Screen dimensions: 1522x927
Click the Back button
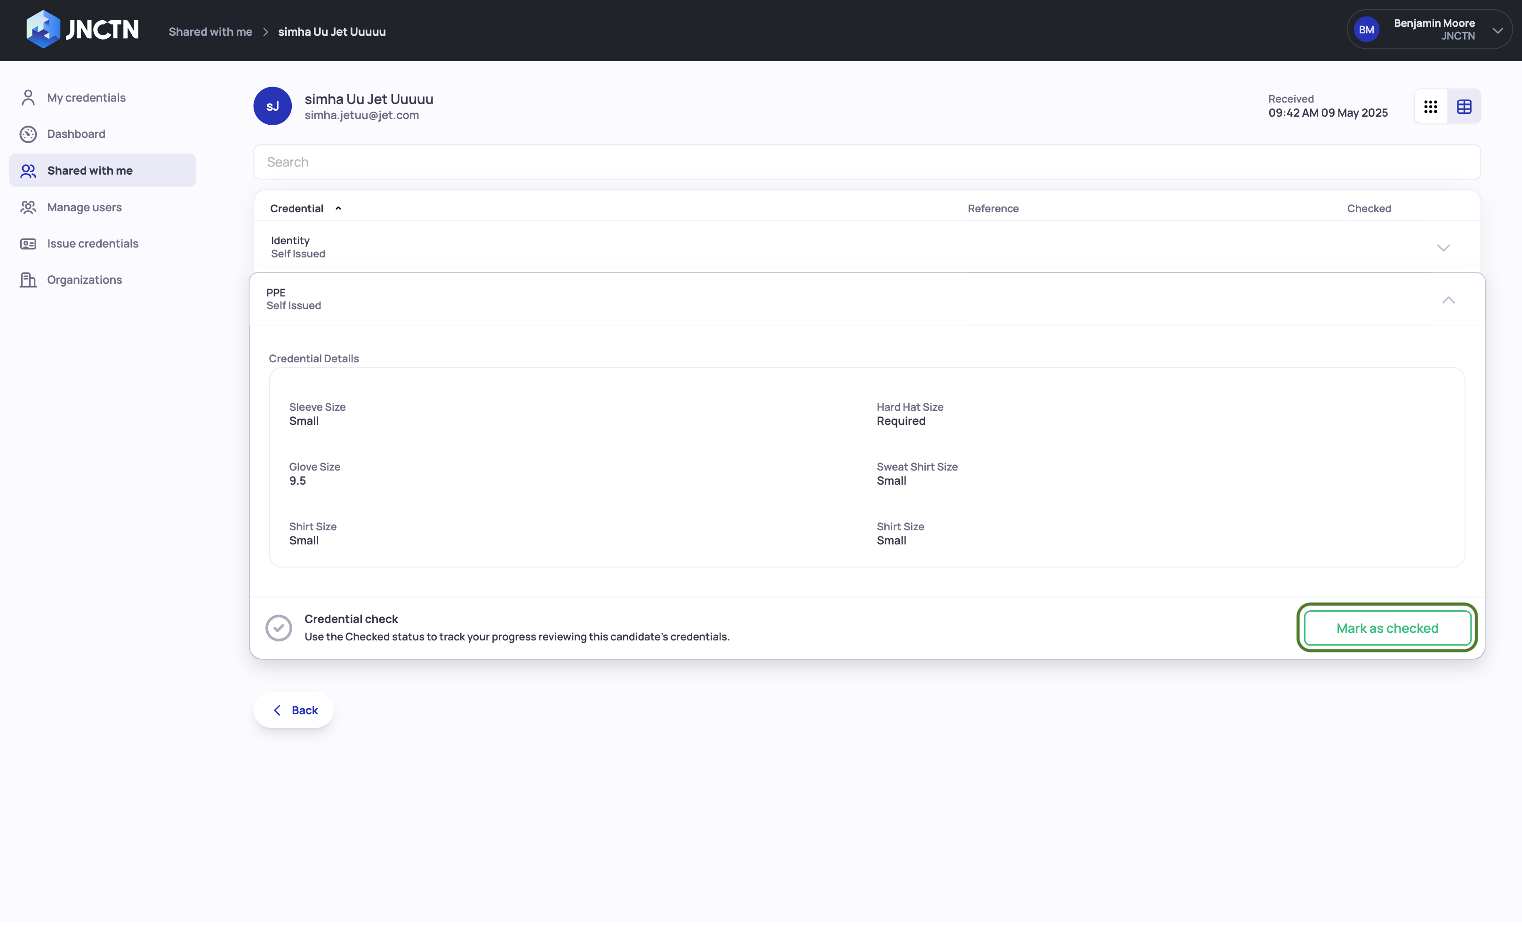pyautogui.click(x=294, y=710)
